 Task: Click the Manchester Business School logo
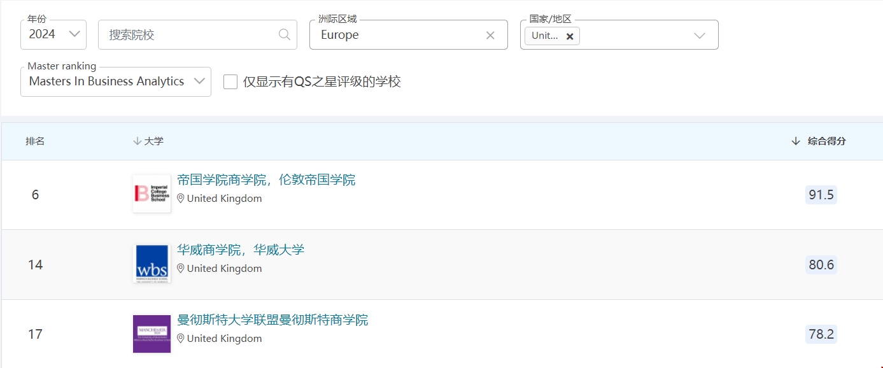coord(152,334)
